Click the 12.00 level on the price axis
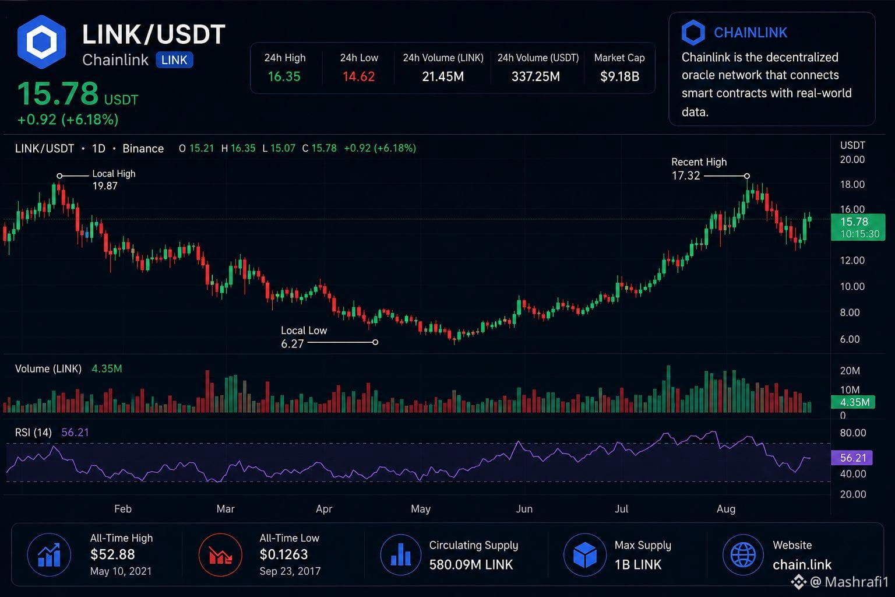 pyautogui.click(x=852, y=260)
